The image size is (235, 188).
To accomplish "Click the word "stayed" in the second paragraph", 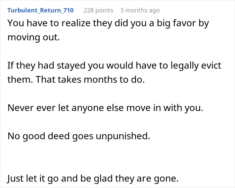I will (71, 66).
